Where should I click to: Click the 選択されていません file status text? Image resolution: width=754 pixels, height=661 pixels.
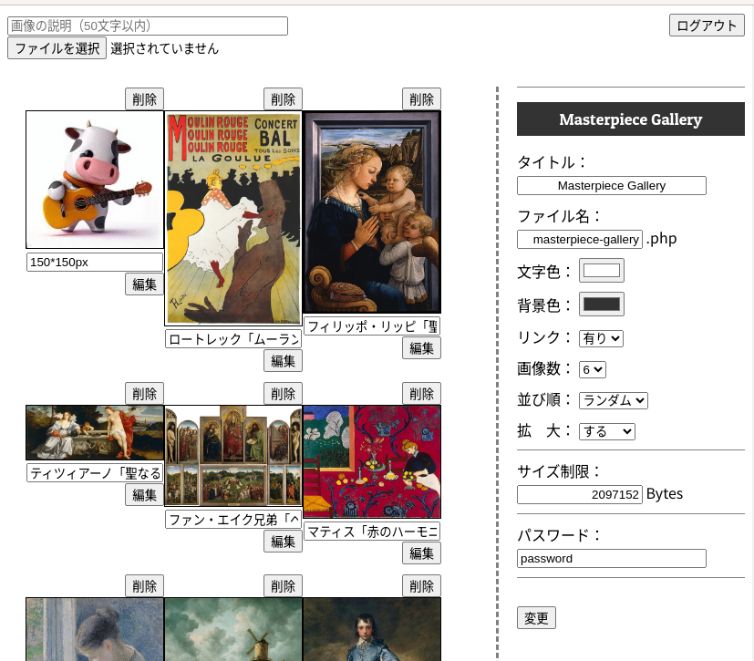coord(164,48)
